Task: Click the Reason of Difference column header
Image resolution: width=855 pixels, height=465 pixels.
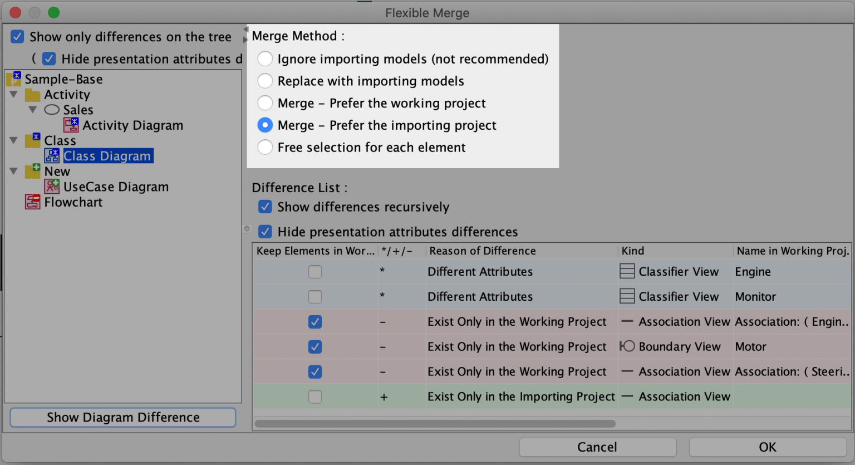Action: tap(522, 251)
